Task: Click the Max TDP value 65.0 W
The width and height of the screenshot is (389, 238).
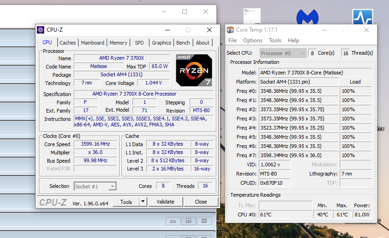Action: [160, 66]
